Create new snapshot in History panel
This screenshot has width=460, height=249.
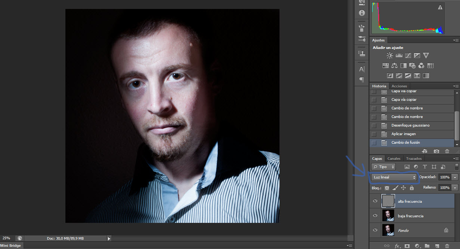point(436,151)
